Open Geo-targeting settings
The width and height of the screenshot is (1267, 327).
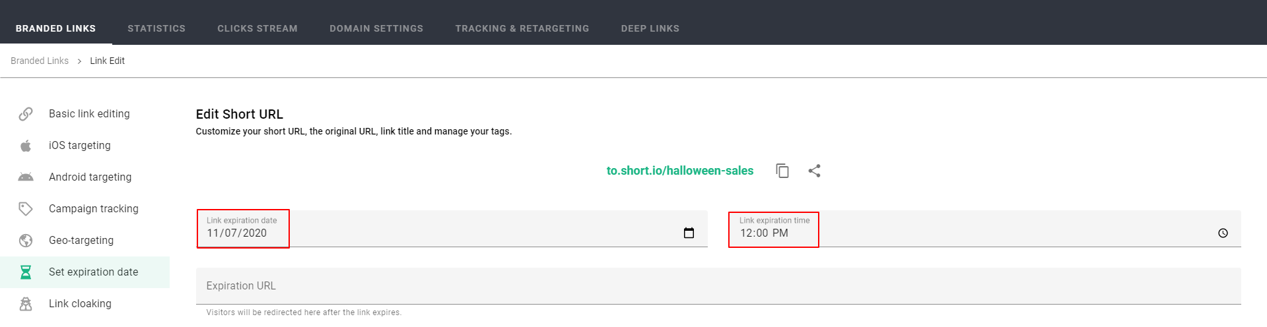tap(85, 241)
